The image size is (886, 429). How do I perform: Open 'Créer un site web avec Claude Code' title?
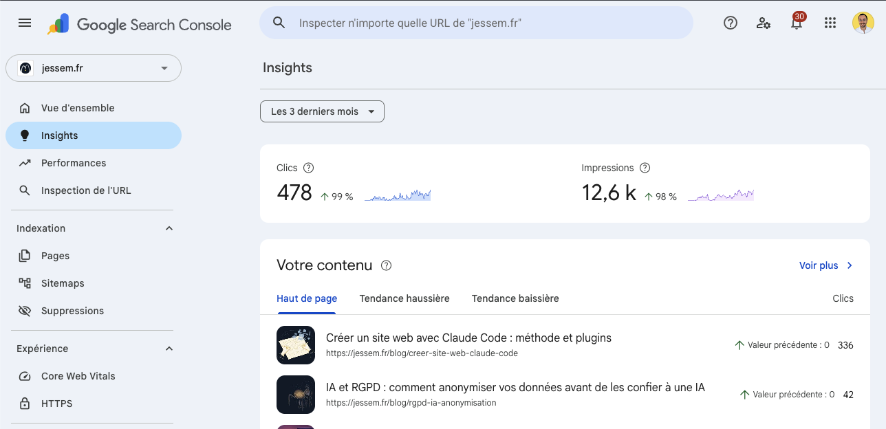[468, 338]
